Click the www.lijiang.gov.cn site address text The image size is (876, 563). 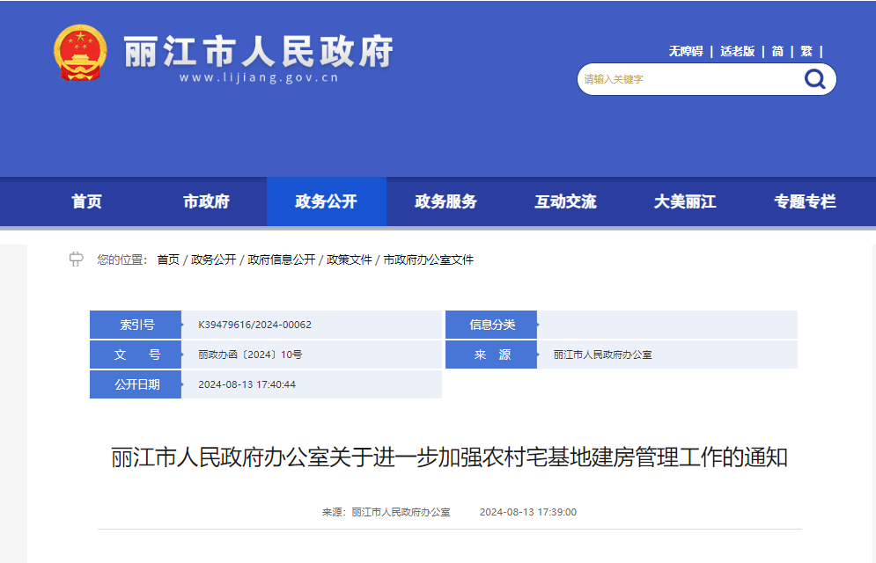pyautogui.click(x=259, y=77)
